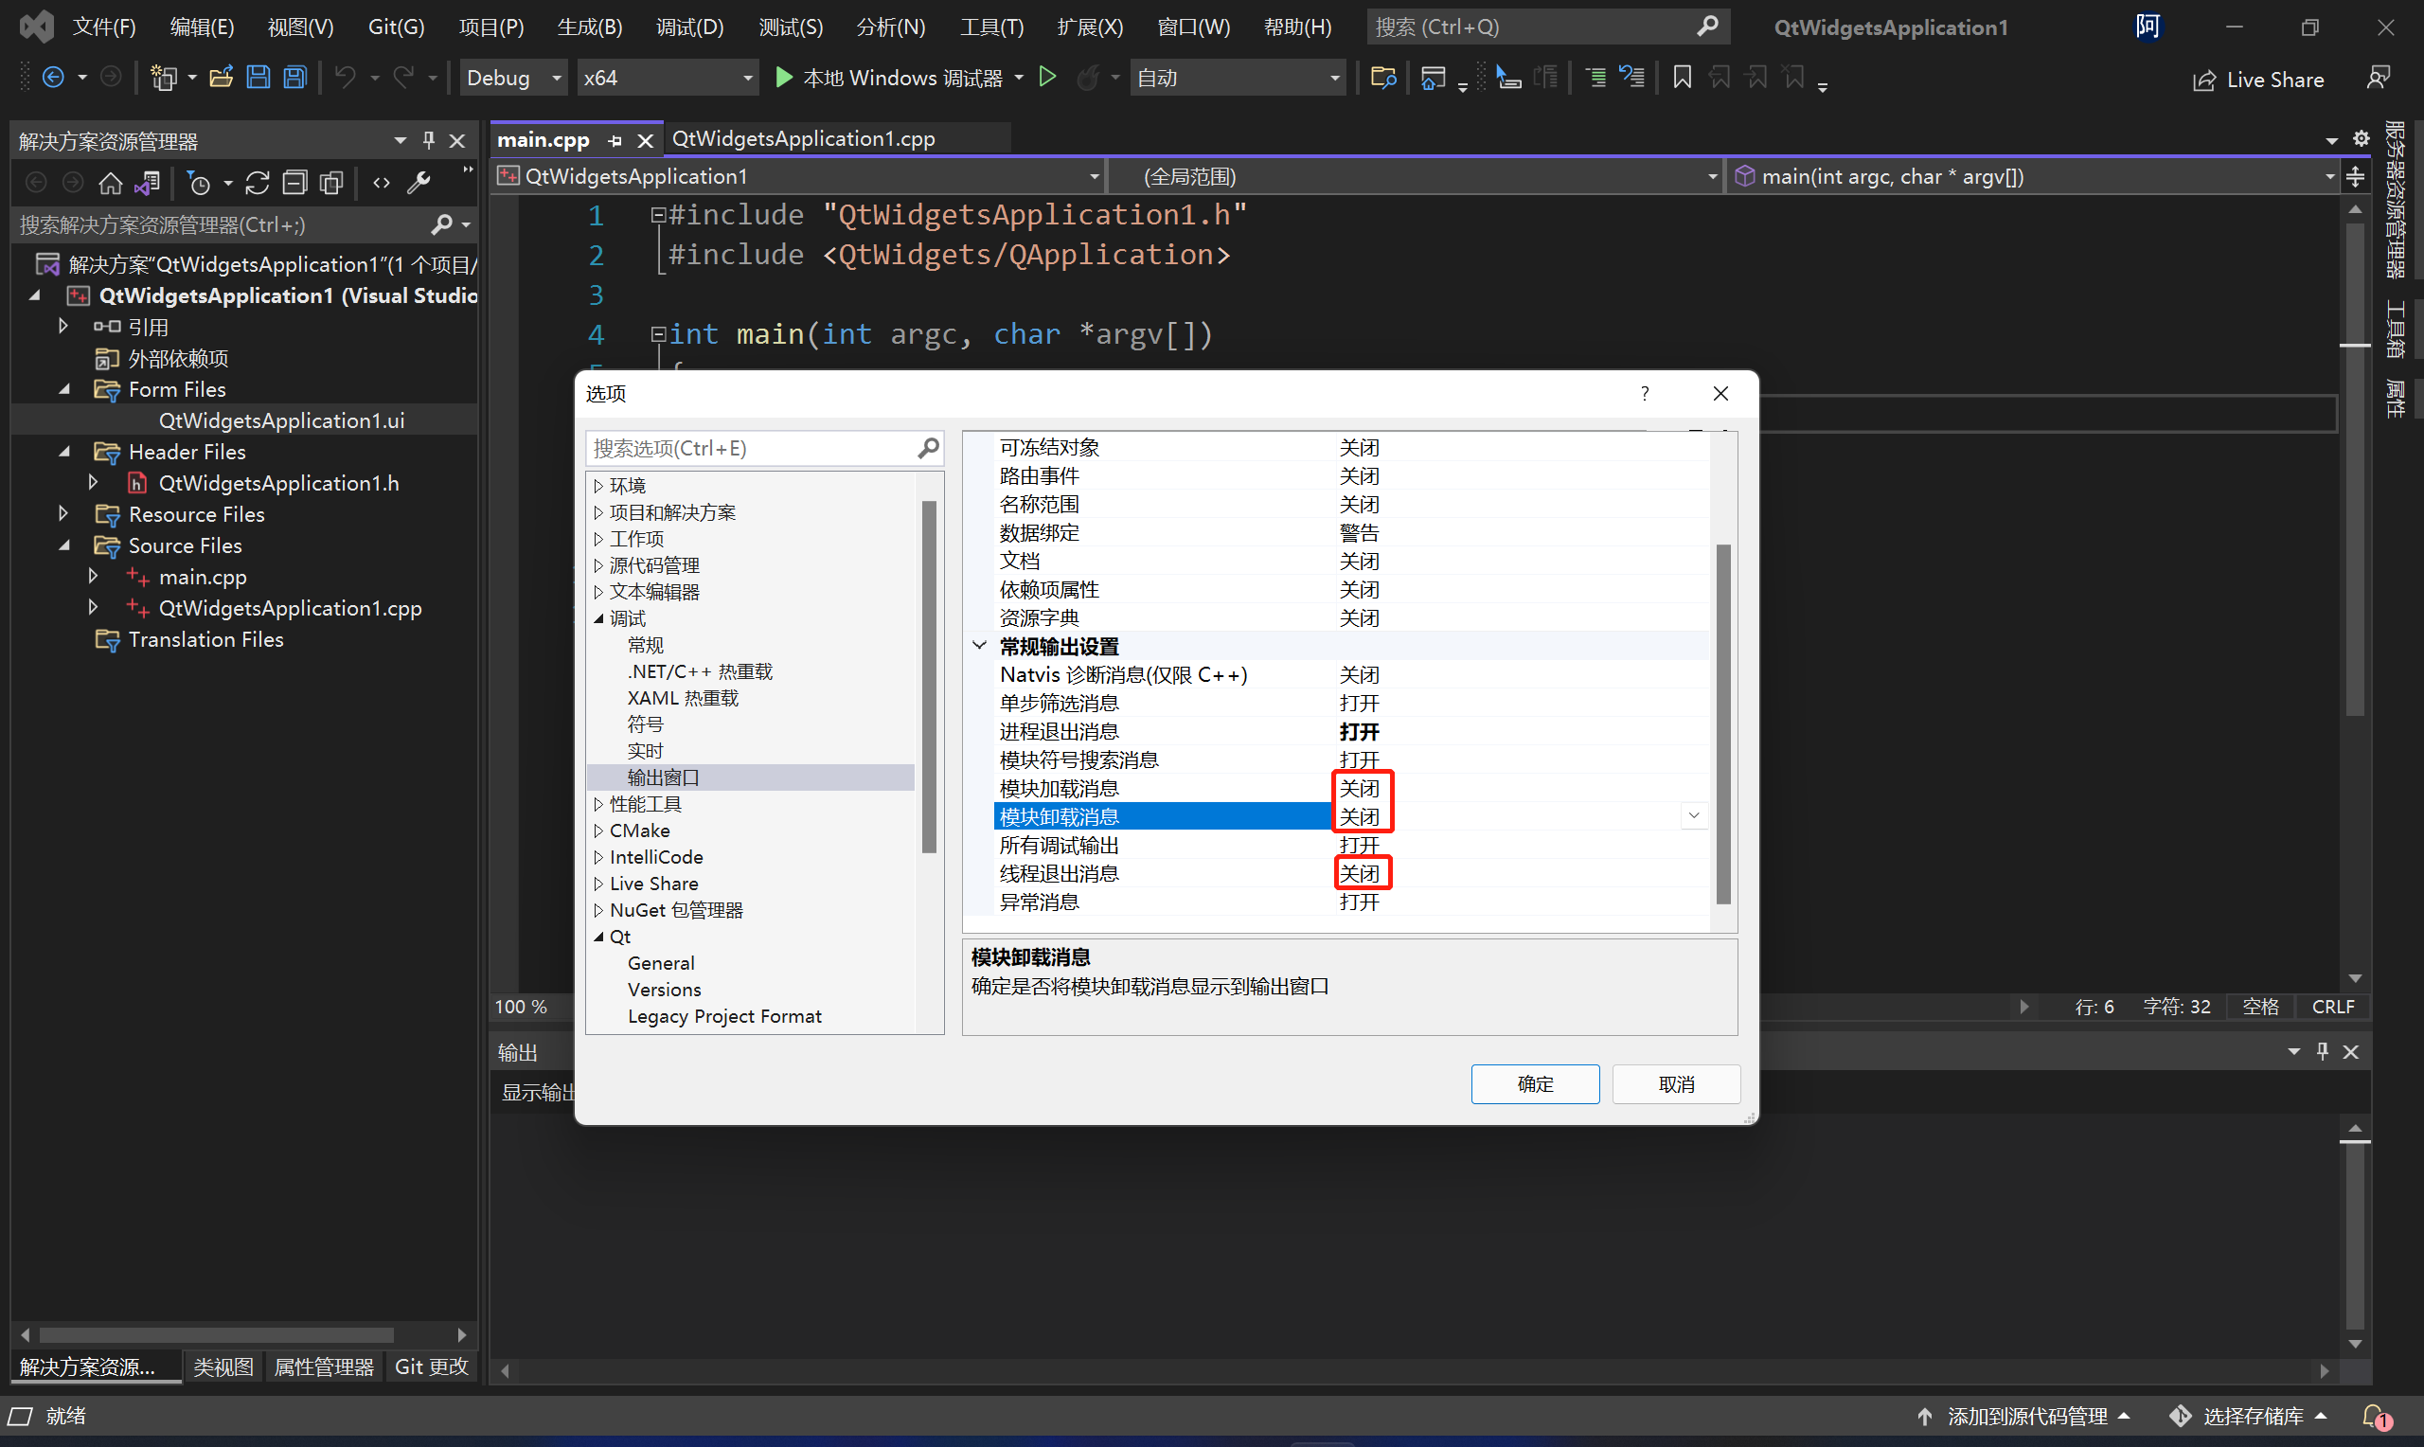Click the 服务器资源管理器 side tab
2424x1447 pixels.
point(2396,200)
